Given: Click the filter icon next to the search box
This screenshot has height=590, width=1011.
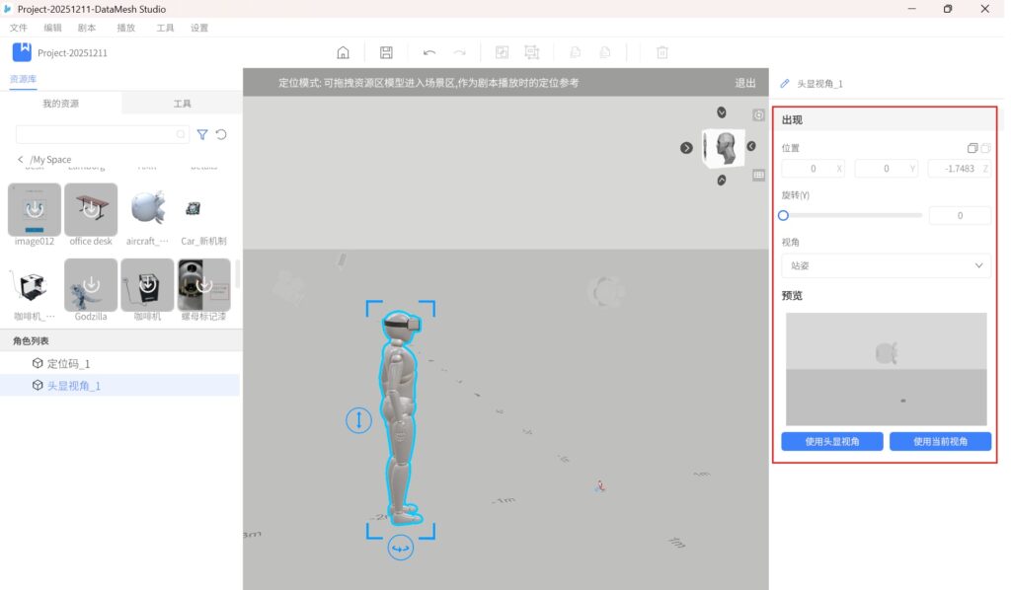Looking at the screenshot, I should point(202,134).
